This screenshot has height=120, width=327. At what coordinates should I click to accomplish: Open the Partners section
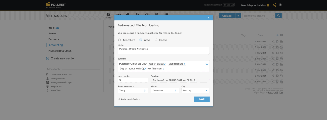click(x=54, y=39)
